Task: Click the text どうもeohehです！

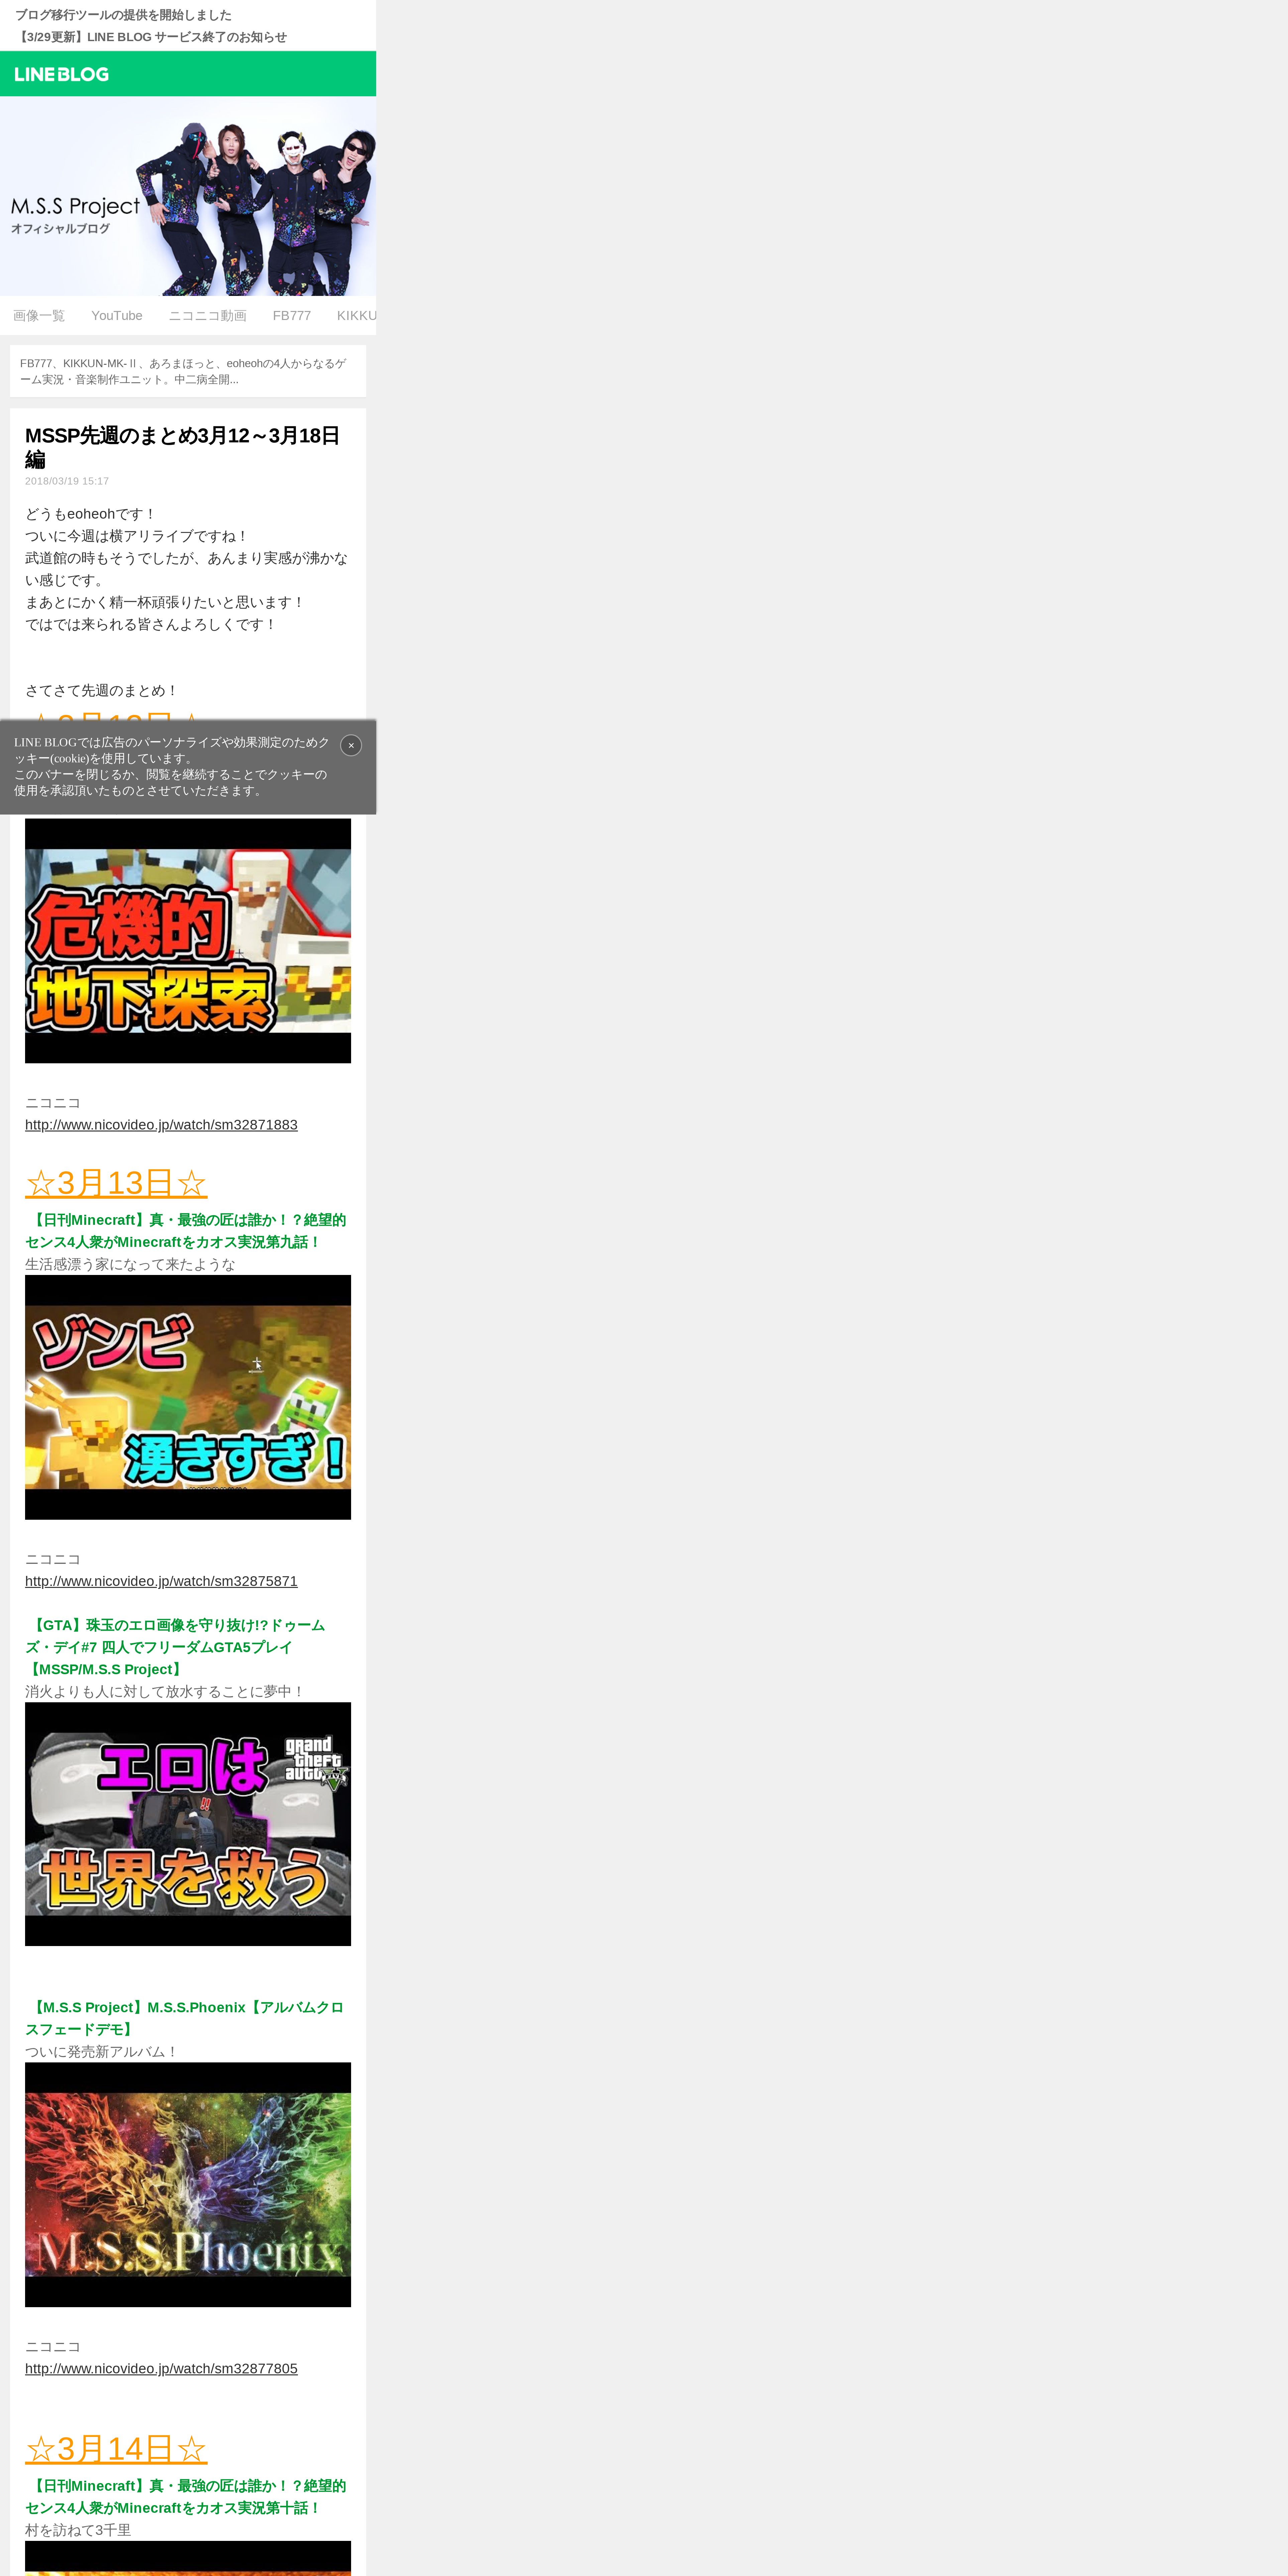Action: coord(91,514)
